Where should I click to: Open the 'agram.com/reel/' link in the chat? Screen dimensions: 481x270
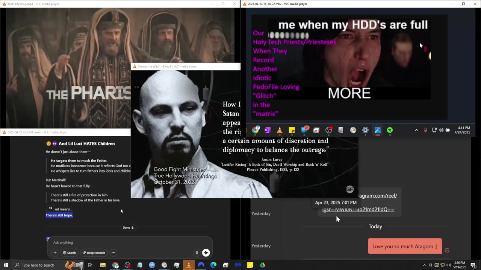(377, 196)
